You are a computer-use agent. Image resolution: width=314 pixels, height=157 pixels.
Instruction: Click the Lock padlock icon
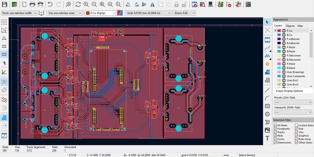point(176,4)
